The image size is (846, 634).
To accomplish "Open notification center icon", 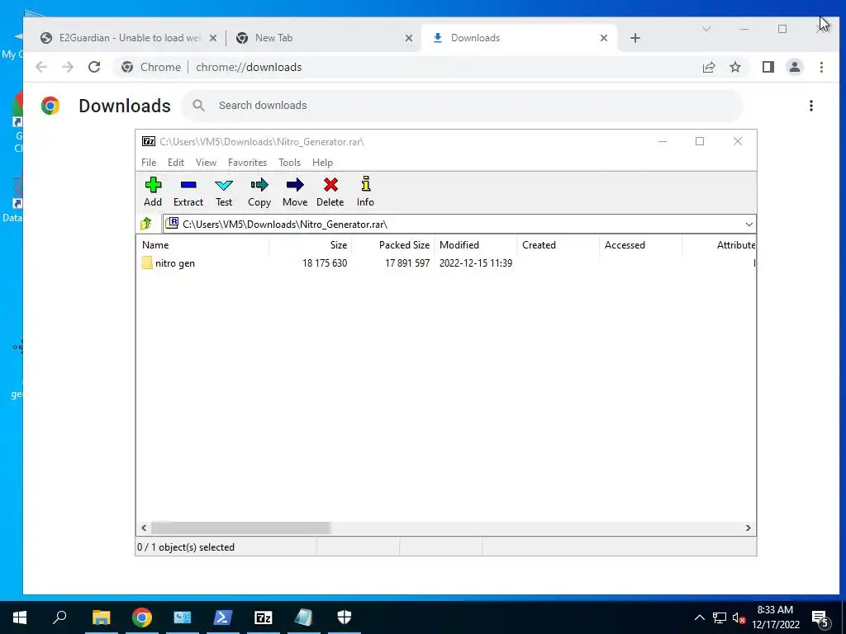I will 820,618.
